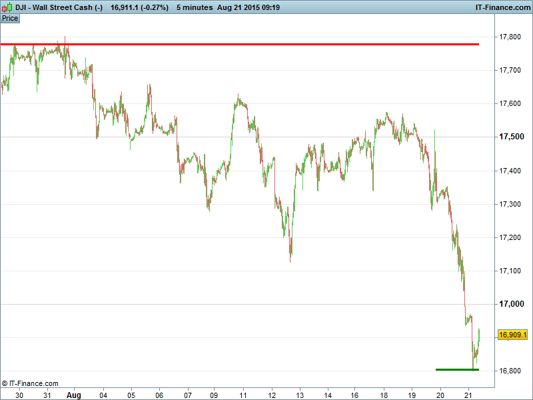Screen dimensions: 533x400
Task: Click the Aug month marker on time axis
Action: tap(74, 395)
